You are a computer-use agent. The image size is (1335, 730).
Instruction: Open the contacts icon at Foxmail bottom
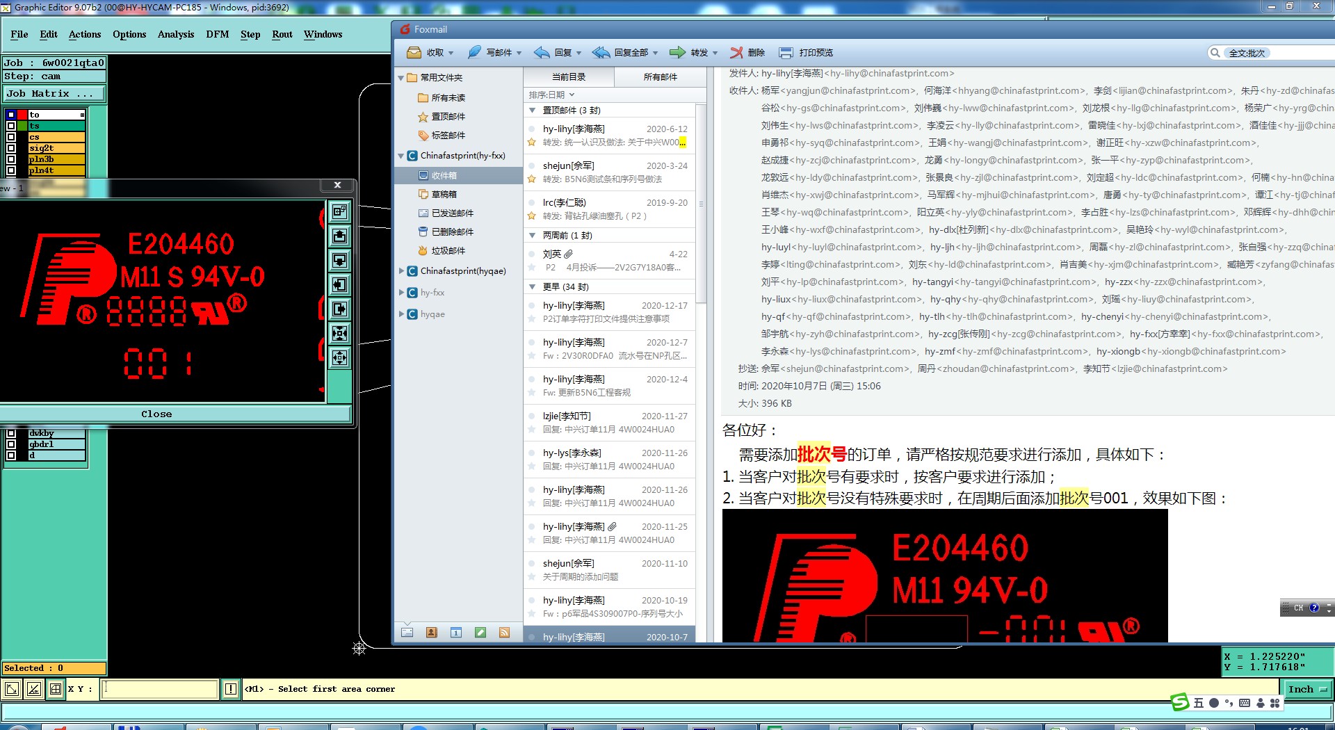point(432,632)
